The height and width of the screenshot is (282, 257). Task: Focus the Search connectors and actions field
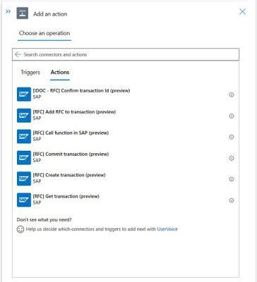(126, 54)
